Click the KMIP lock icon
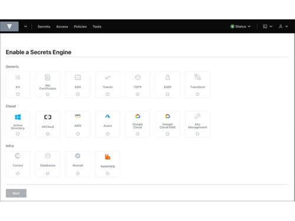This screenshot has height=221, width=295. [x=168, y=77]
